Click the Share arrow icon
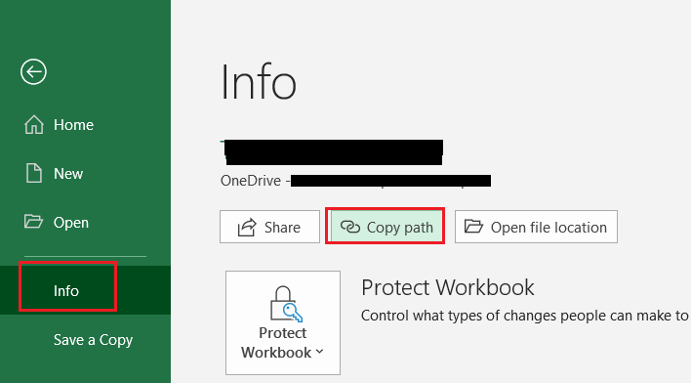 pyautogui.click(x=247, y=228)
